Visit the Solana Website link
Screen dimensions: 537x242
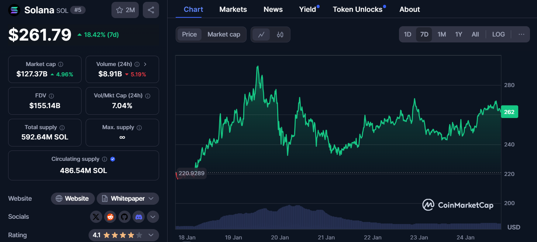(x=73, y=198)
